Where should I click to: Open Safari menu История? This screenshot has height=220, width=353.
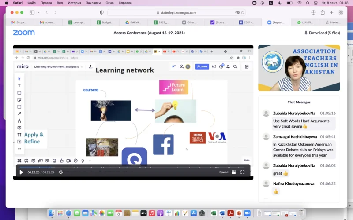pos(74,3)
